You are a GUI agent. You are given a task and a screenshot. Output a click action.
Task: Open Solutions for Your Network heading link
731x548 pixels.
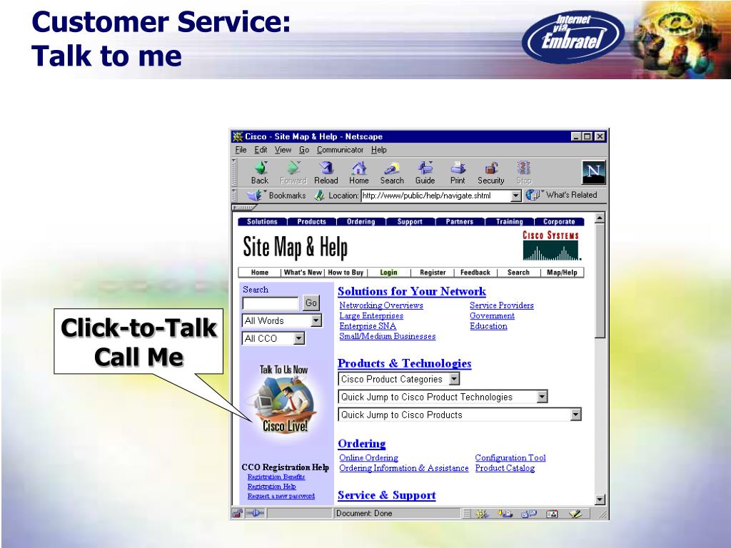pyautogui.click(x=412, y=292)
